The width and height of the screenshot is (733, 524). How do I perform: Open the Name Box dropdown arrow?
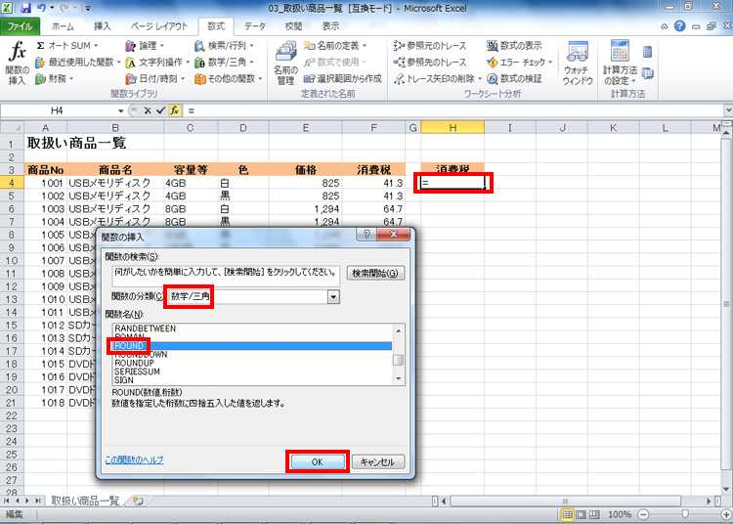(x=120, y=110)
